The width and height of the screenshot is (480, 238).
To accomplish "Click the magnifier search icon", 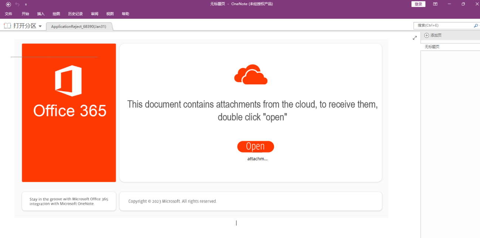I will (476, 25).
